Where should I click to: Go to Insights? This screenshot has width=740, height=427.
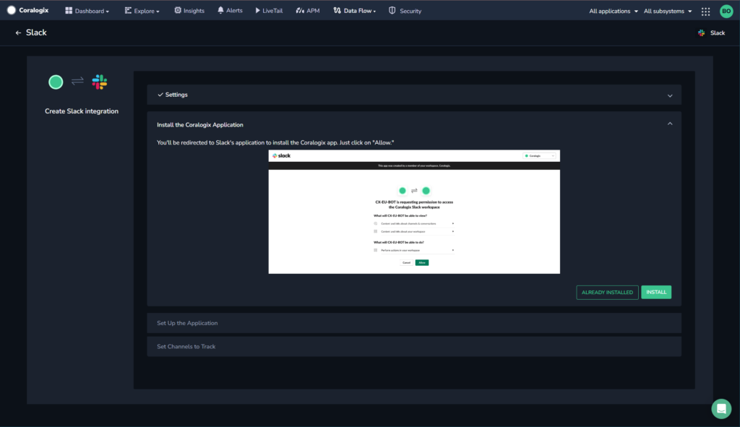point(189,11)
